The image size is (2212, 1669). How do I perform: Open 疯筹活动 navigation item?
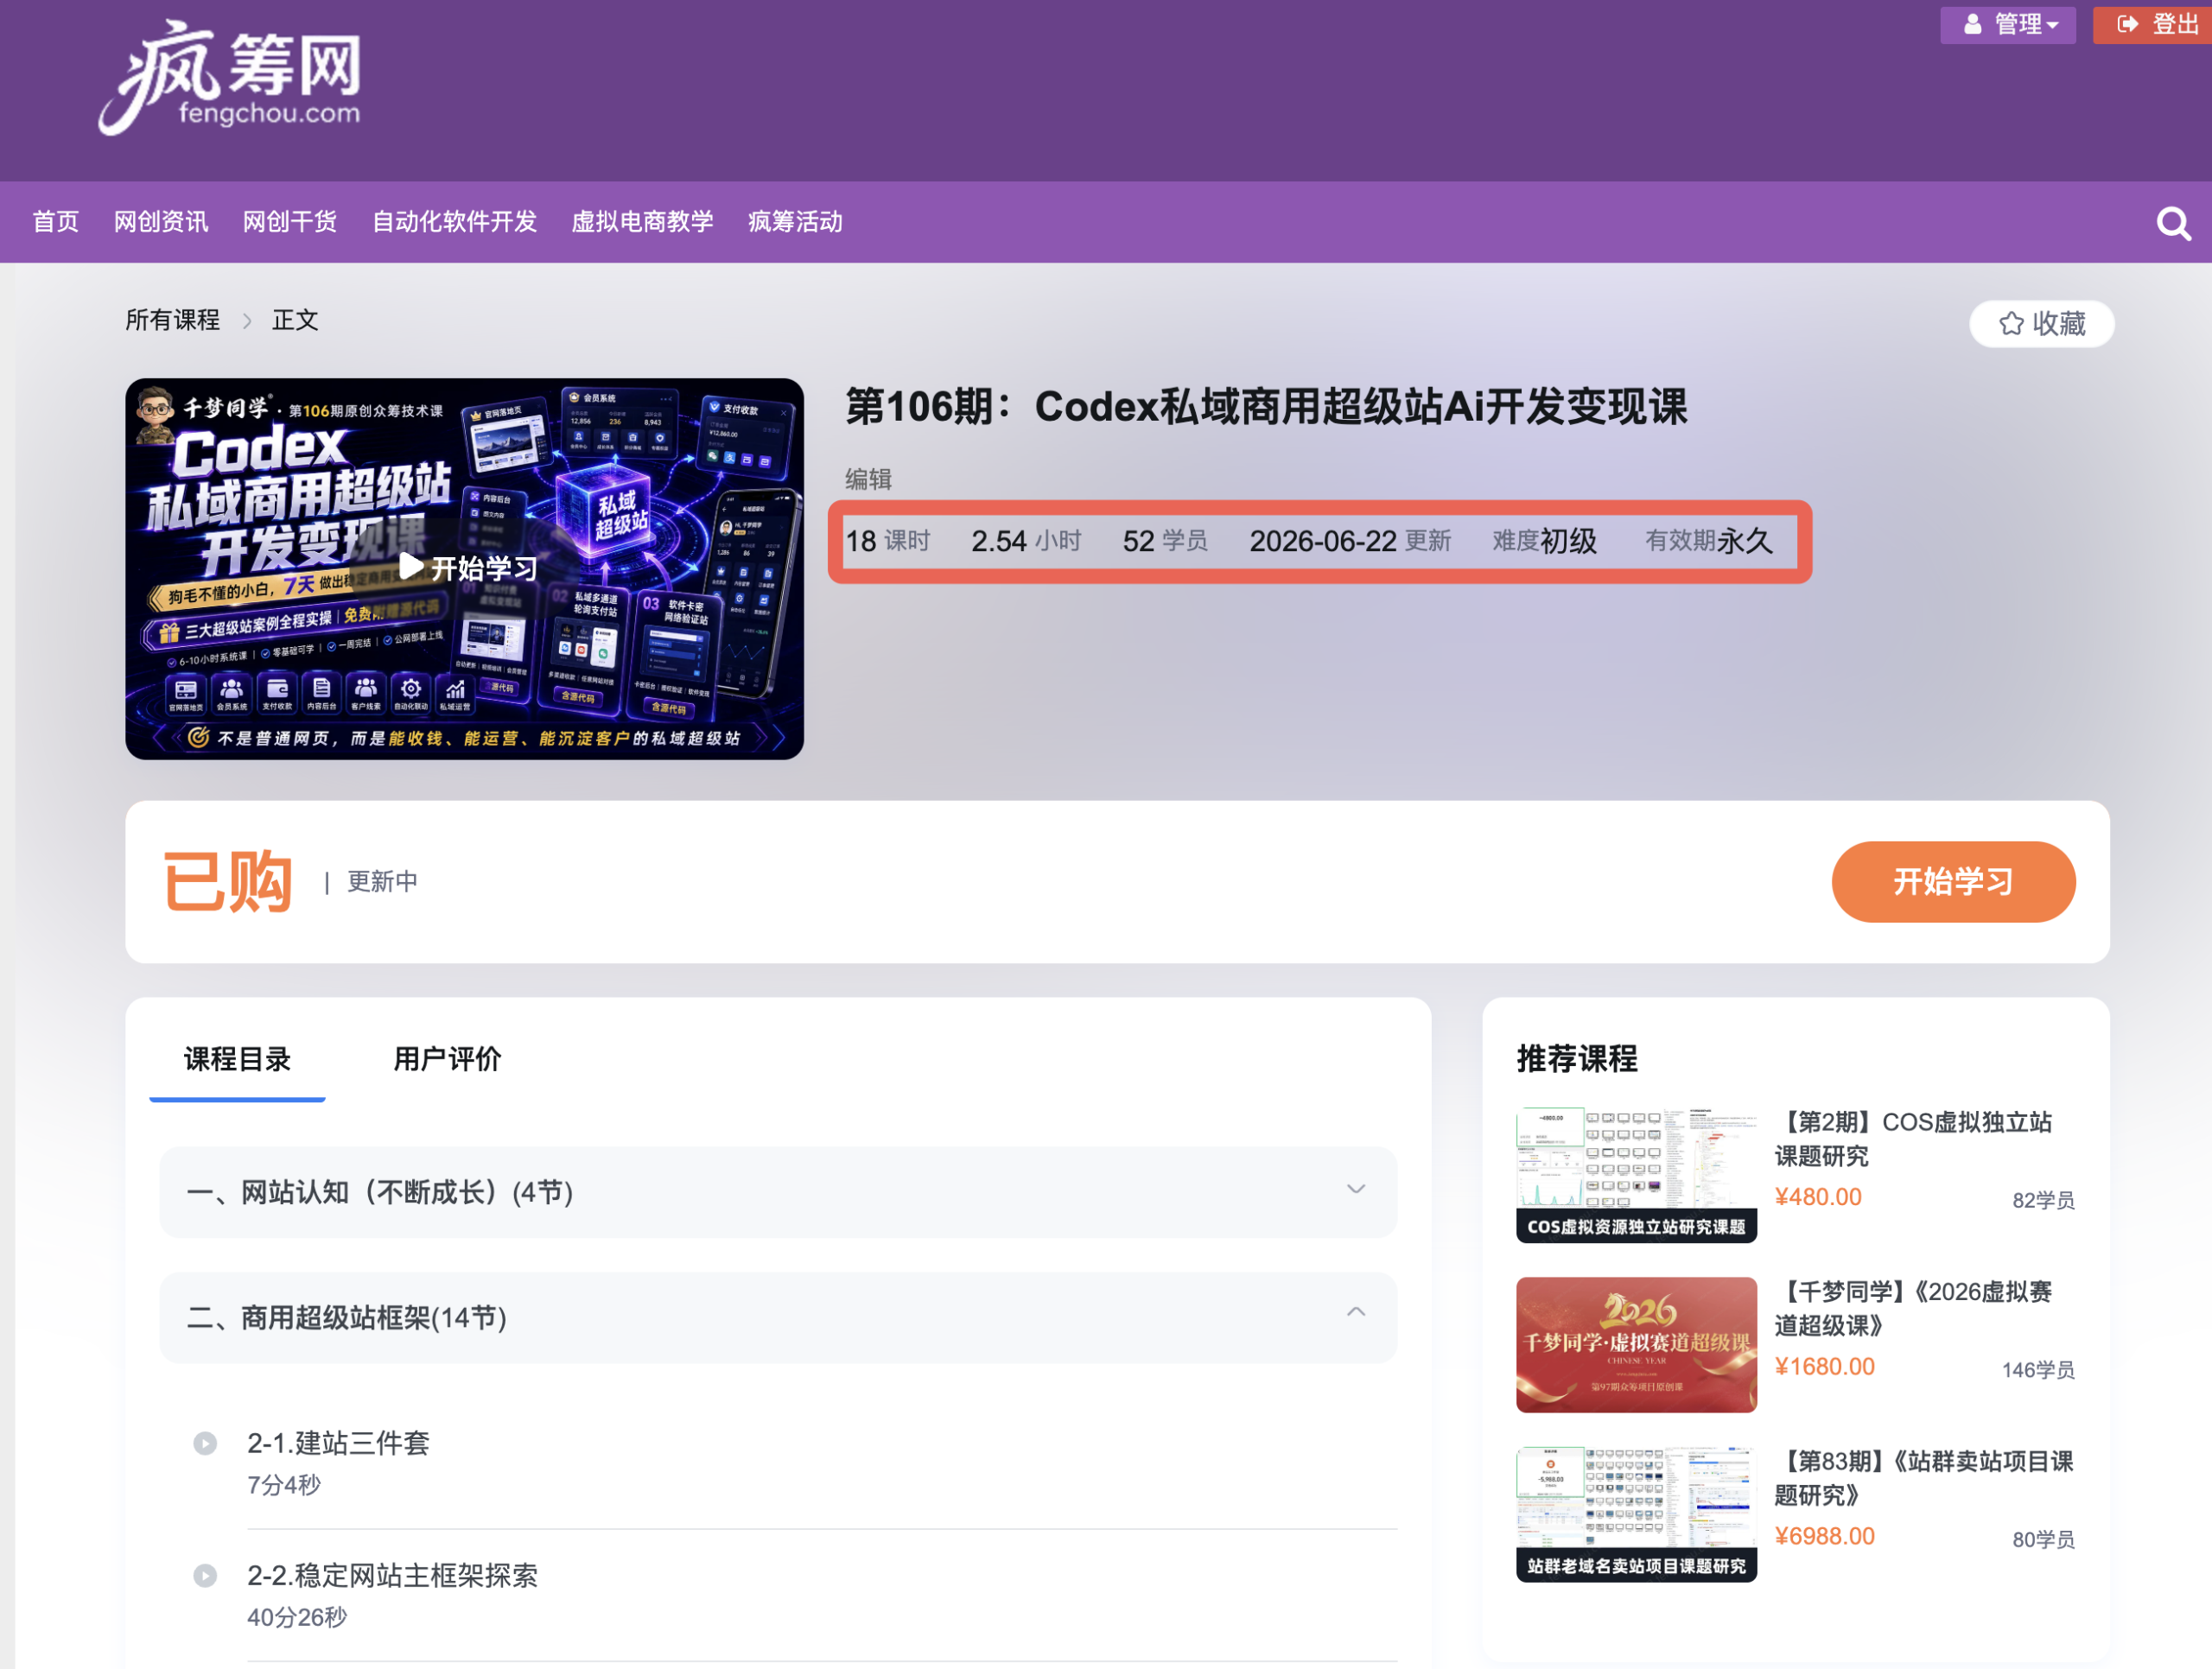(796, 222)
